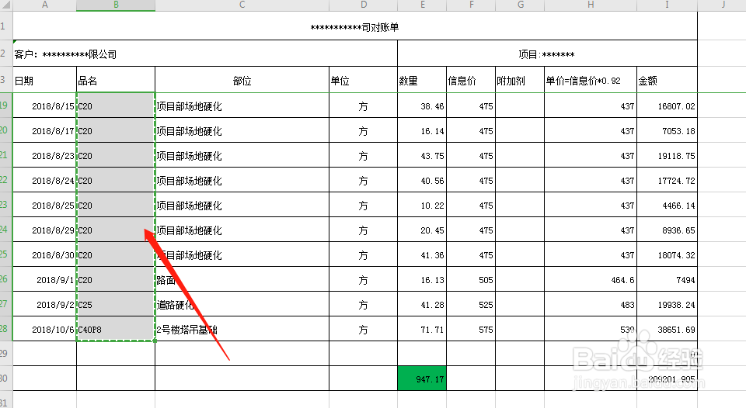Select the C40P8 product cell
The image size is (746, 408).
tap(116, 329)
